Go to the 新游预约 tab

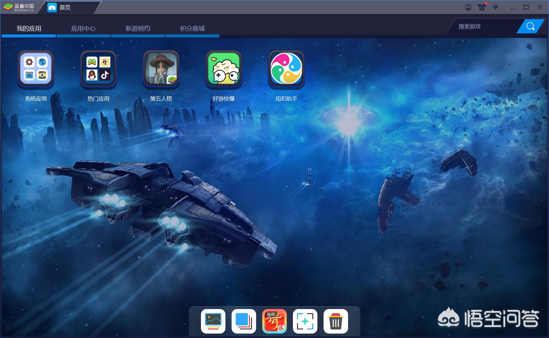[138, 29]
